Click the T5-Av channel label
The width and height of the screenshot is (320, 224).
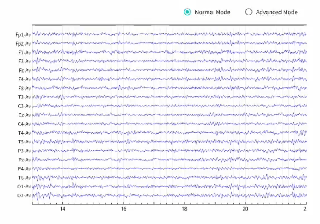click(24, 142)
